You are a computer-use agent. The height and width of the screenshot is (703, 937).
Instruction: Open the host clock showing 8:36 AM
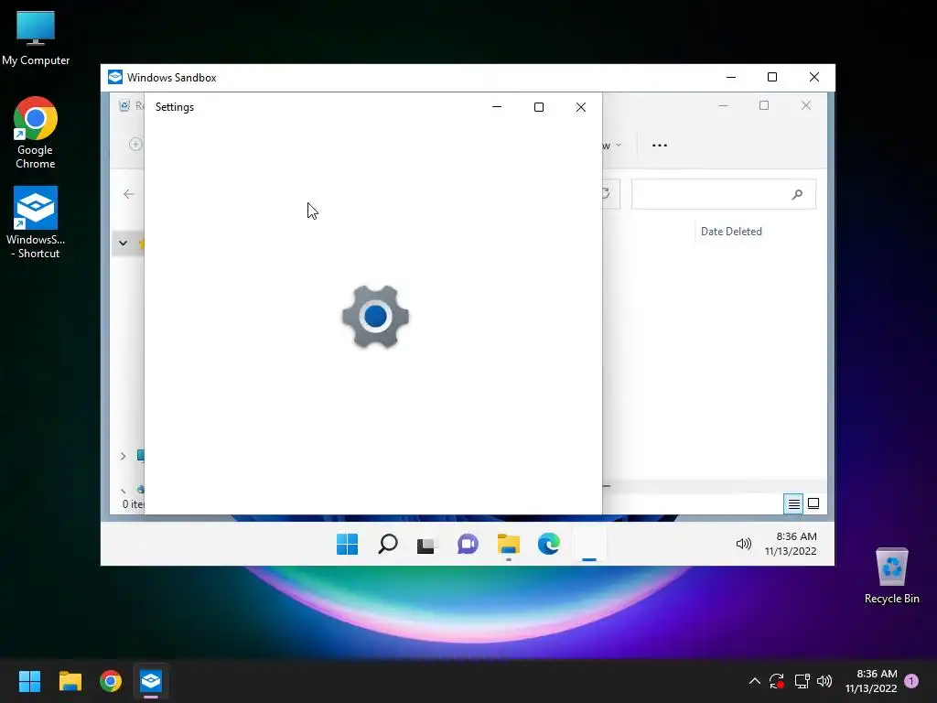[871, 681]
